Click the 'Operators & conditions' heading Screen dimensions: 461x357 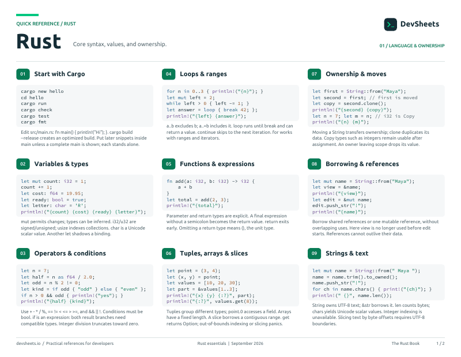tap(70, 253)
